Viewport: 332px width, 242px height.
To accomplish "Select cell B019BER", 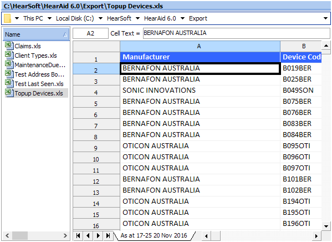I will click(x=301, y=68).
